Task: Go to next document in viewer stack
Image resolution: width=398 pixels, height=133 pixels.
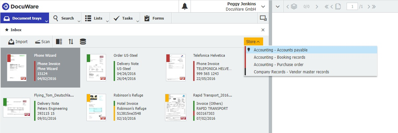Action: (317, 6)
